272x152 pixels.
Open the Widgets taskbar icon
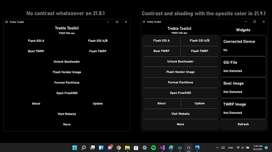[101, 148]
